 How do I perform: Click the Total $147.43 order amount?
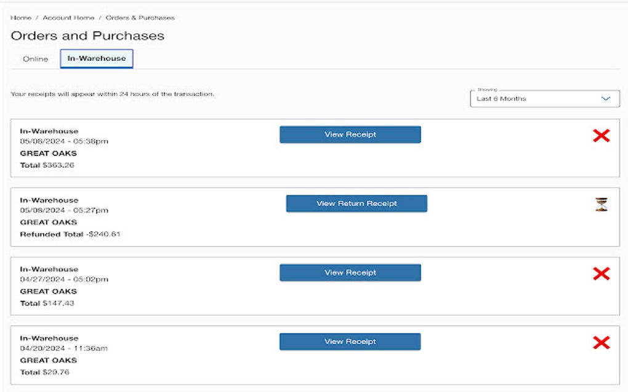coord(47,304)
